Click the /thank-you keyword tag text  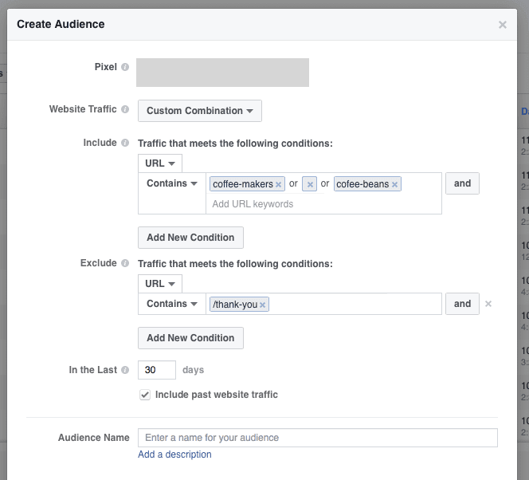coord(235,305)
